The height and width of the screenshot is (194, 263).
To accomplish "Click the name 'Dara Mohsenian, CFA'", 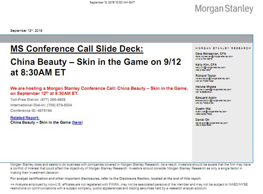I will point(211,54).
